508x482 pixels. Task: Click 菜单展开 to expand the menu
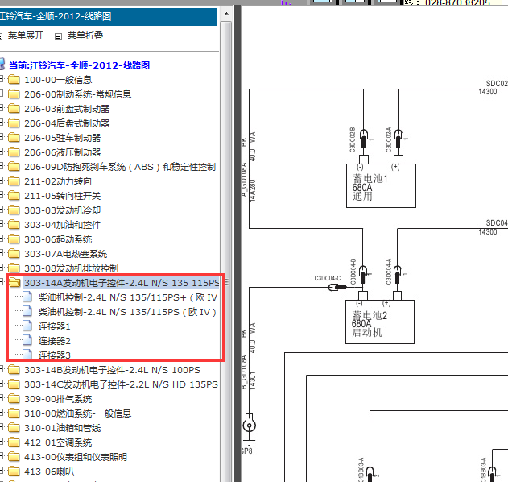tap(26, 35)
